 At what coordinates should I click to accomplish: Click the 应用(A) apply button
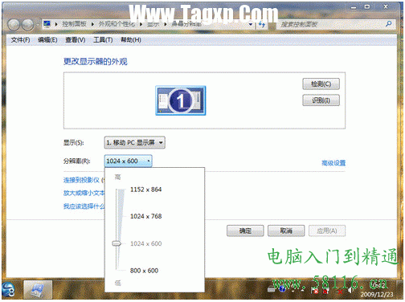(327, 231)
